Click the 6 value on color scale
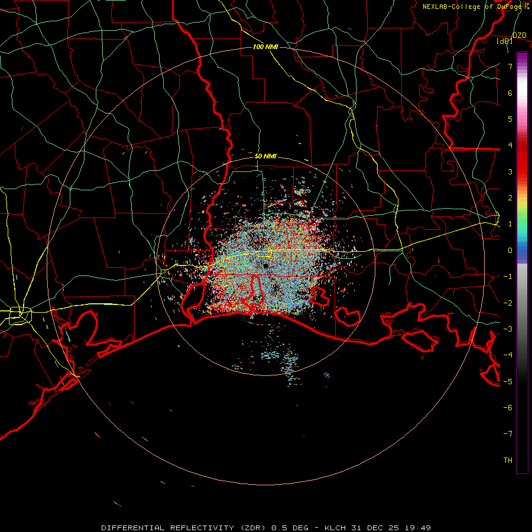The image size is (532, 532). tap(510, 93)
